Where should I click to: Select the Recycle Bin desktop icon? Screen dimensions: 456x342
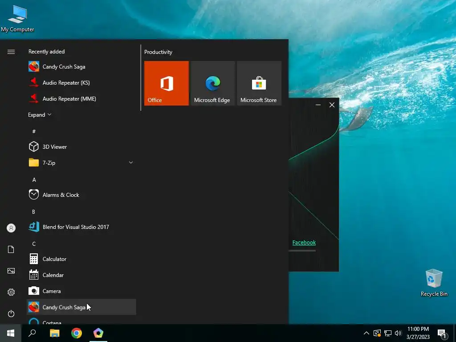pyautogui.click(x=434, y=283)
